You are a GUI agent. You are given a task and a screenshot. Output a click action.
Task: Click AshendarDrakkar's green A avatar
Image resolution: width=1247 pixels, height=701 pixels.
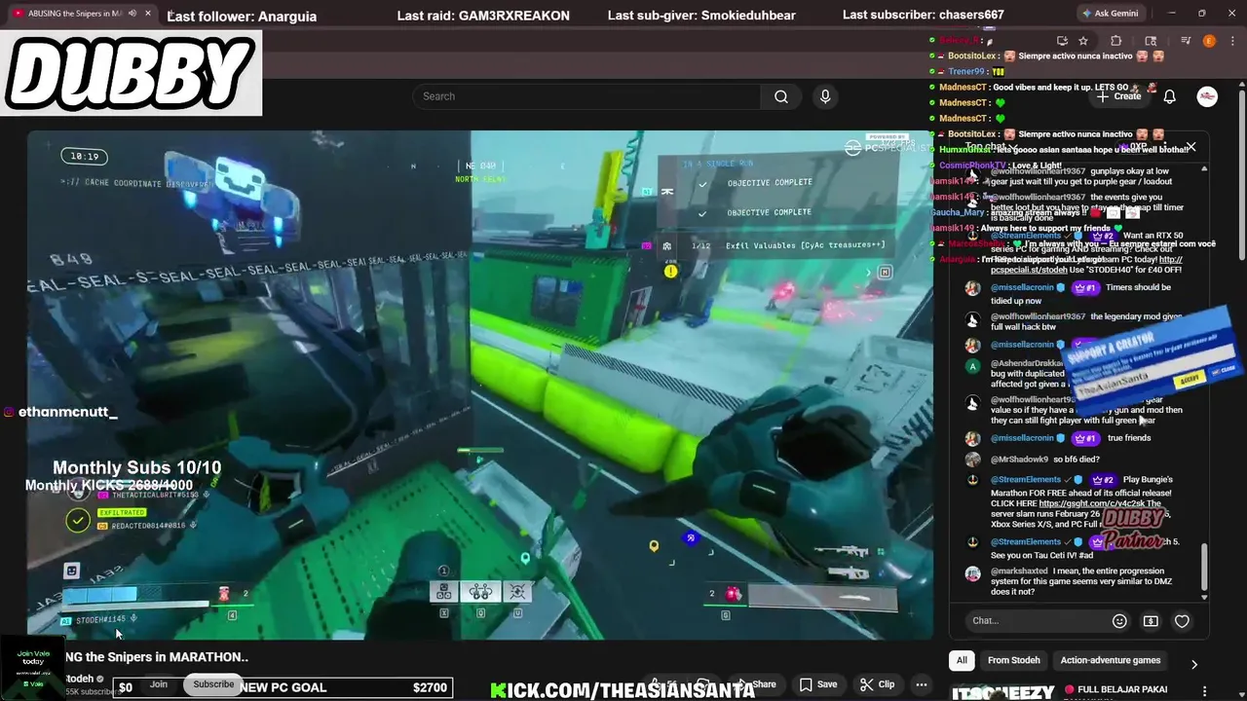pyautogui.click(x=972, y=366)
